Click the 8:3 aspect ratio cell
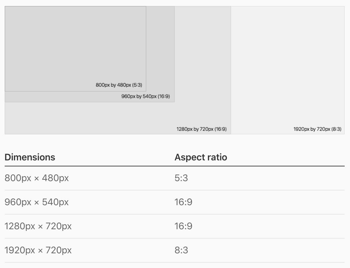 tap(181, 250)
